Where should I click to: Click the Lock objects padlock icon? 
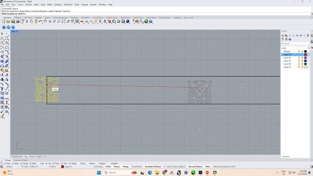point(105,22)
